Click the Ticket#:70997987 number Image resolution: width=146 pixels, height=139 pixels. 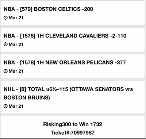pyautogui.click(x=73, y=133)
